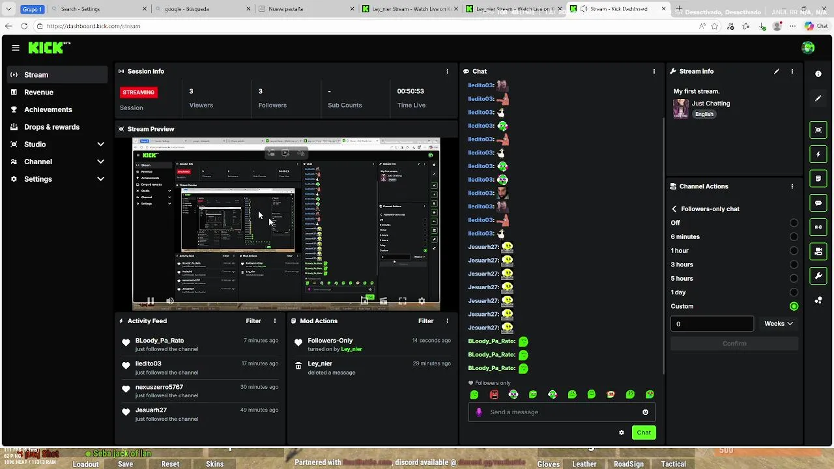Click the green Chat send button
The height and width of the screenshot is (469, 834).
(644, 433)
